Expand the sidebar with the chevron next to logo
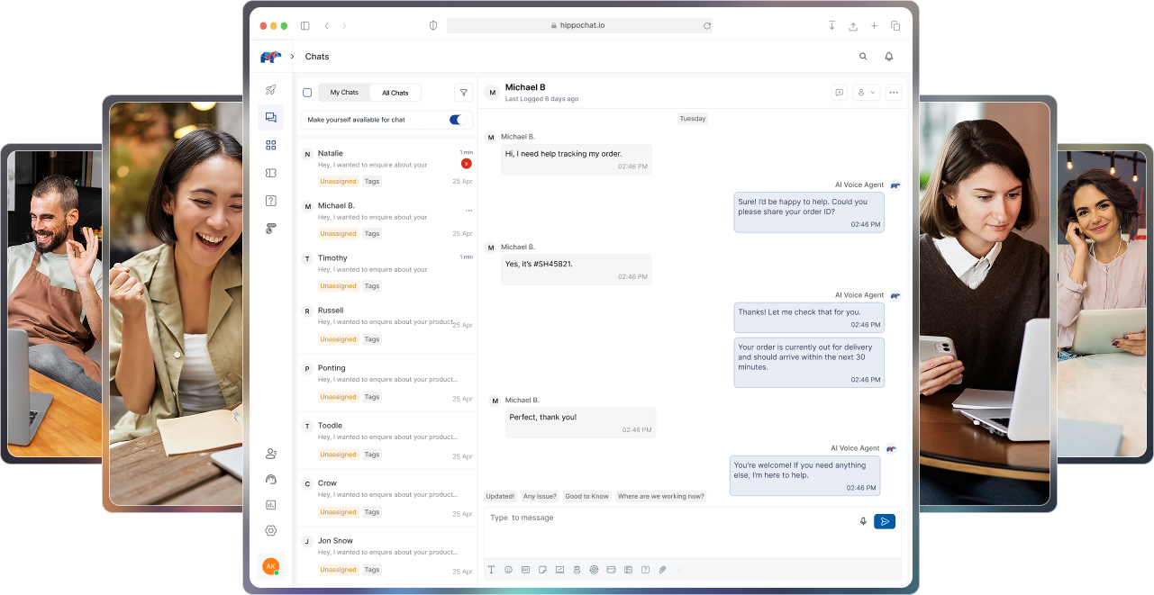Screen dimensions: 1154x595 tap(292, 57)
